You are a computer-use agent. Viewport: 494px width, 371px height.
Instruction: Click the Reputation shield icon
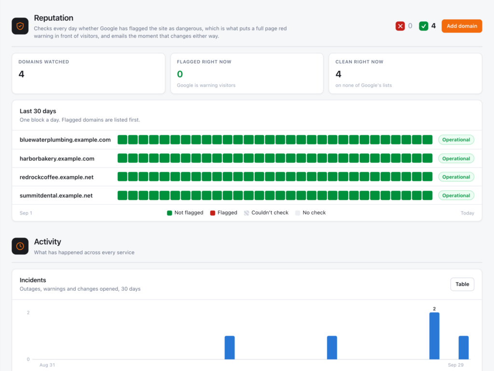pyautogui.click(x=20, y=26)
